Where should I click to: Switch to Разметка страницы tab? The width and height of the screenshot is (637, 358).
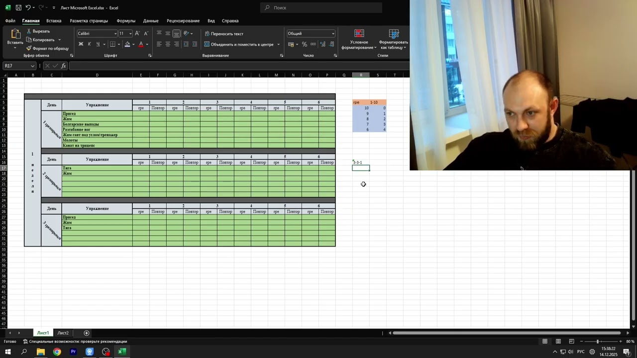coord(89,21)
